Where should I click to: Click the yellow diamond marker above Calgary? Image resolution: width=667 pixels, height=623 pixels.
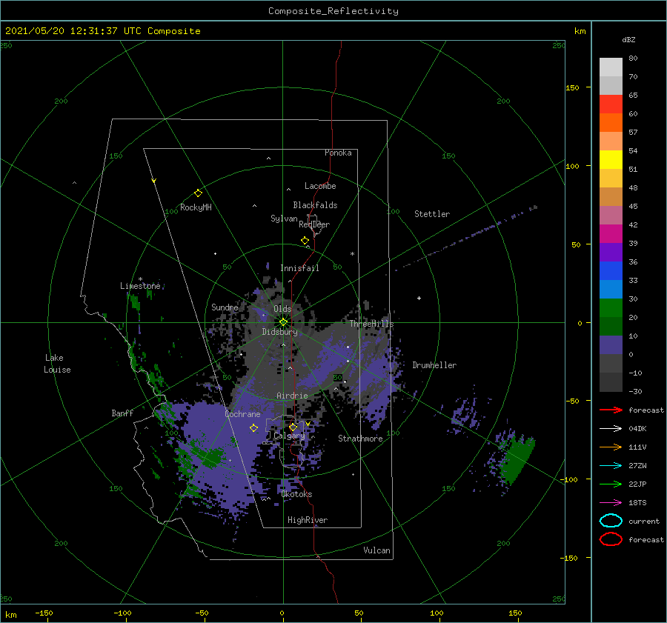[x=293, y=427]
